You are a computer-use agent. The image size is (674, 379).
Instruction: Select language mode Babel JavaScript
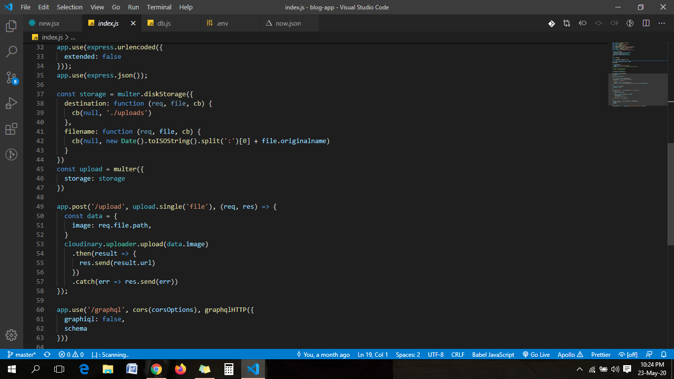[493, 354]
